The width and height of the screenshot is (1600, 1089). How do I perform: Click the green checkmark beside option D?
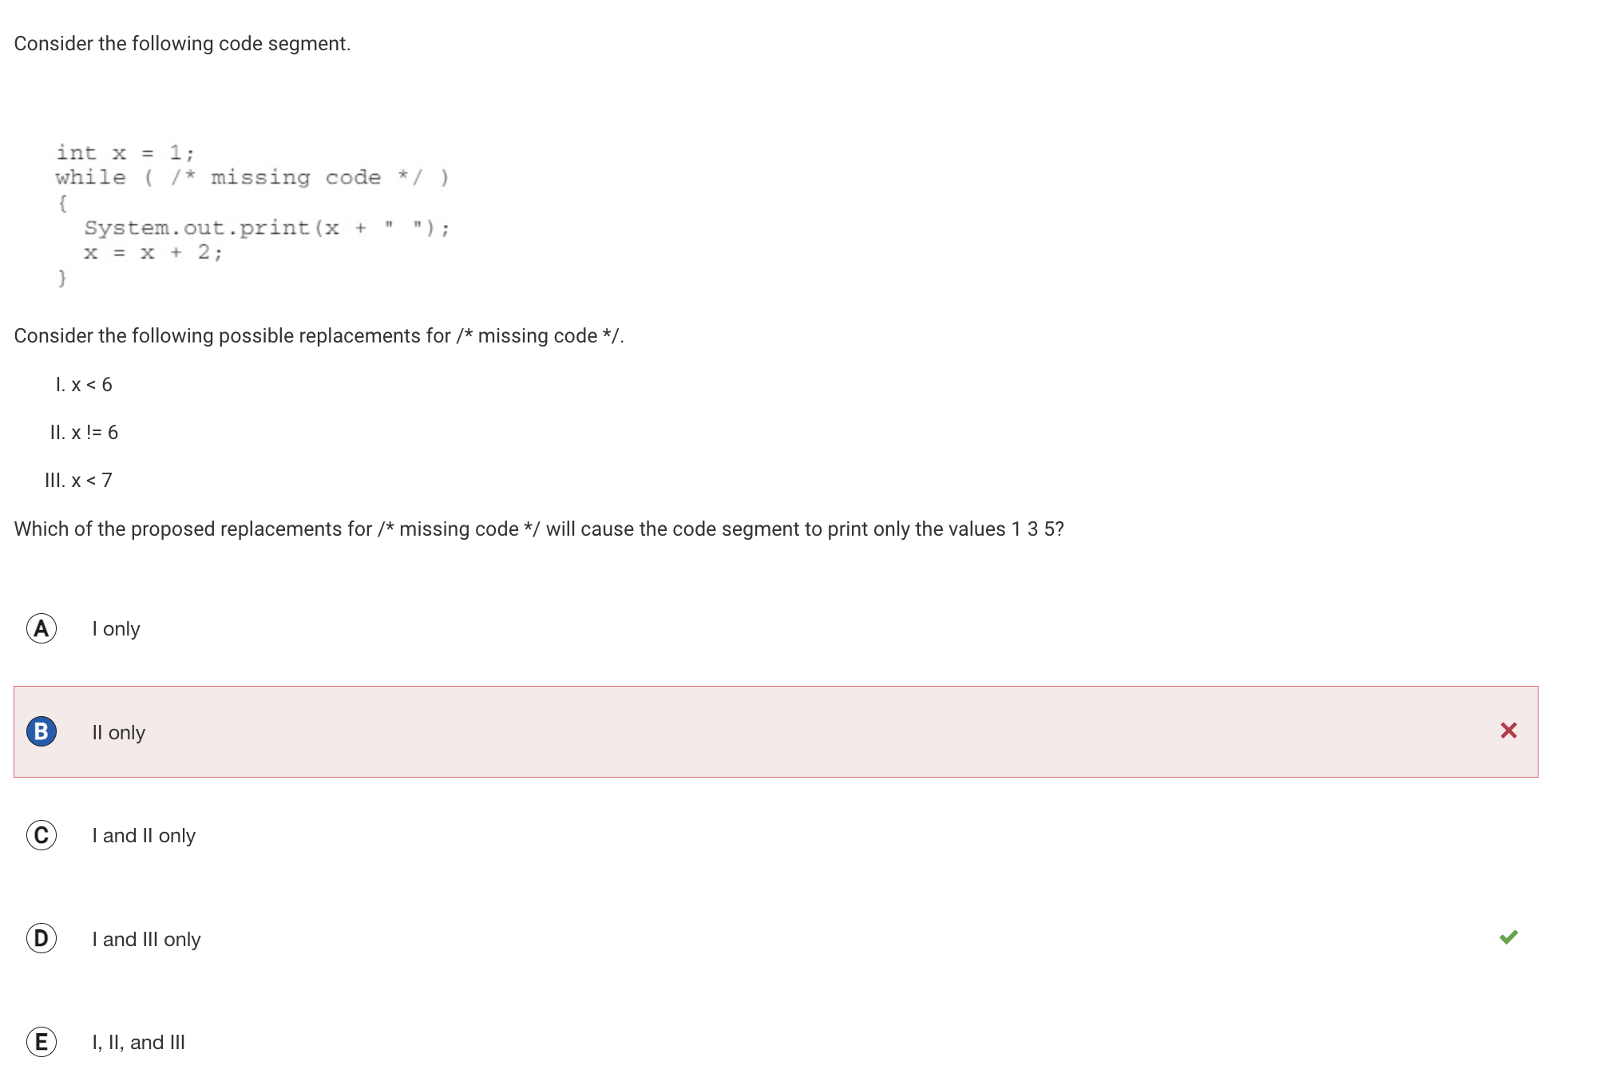click(x=1508, y=937)
